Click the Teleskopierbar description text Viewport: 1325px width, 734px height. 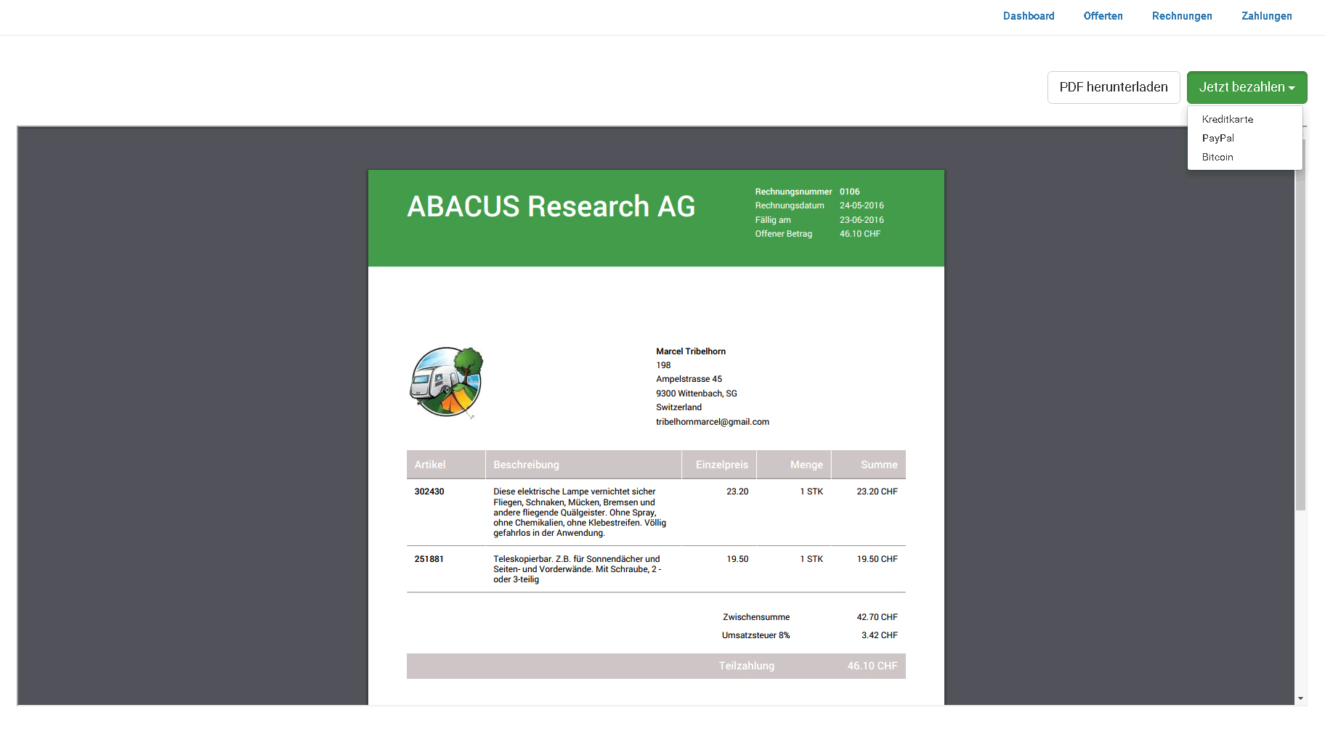click(578, 569)
